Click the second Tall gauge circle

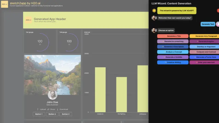pos(69,42)
